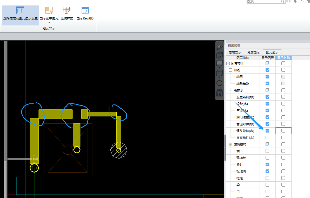Click into the 搜索 search field
Screen dimensions: 310x198
coord(264,1)
